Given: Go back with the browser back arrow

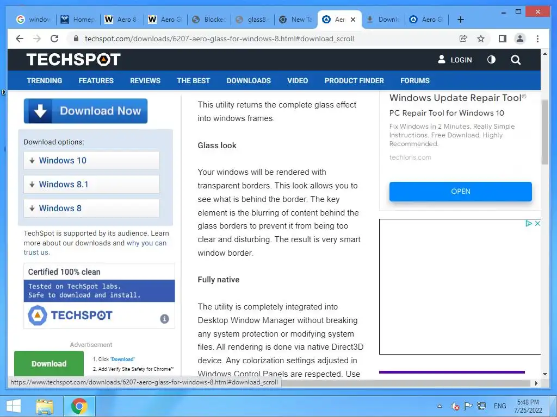Looking at the screenshot, I should click(x=20, y=39).
